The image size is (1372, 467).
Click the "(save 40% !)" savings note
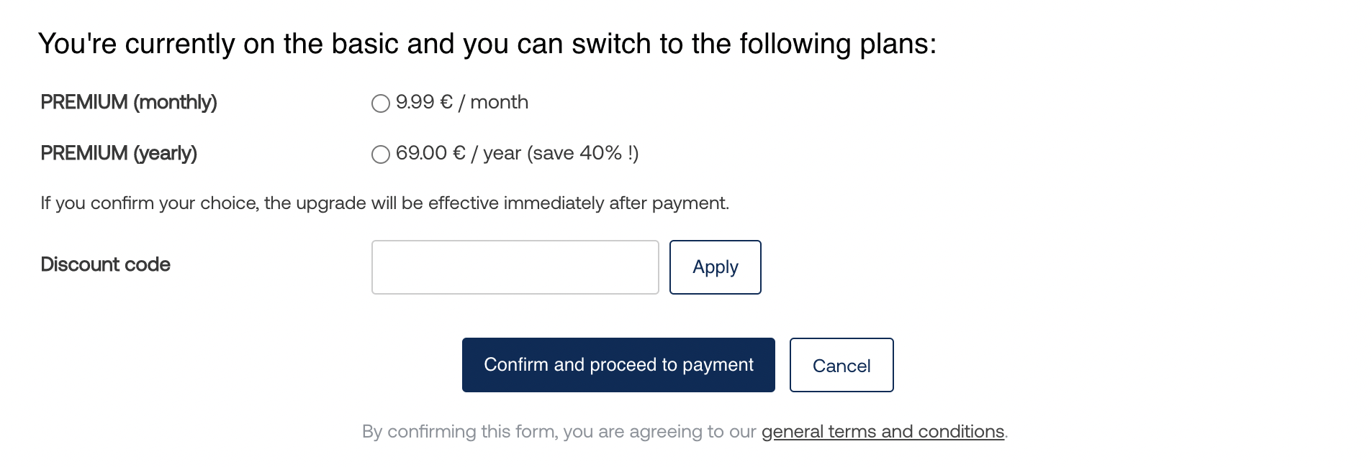point(583,154)
